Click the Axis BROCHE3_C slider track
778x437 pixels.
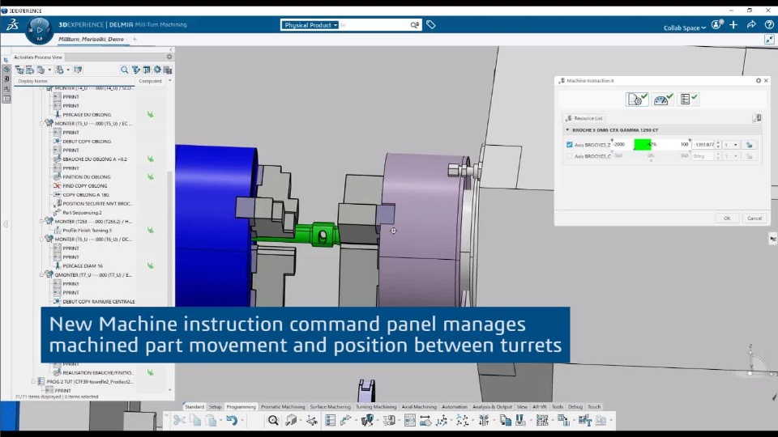tap(651, 156)
